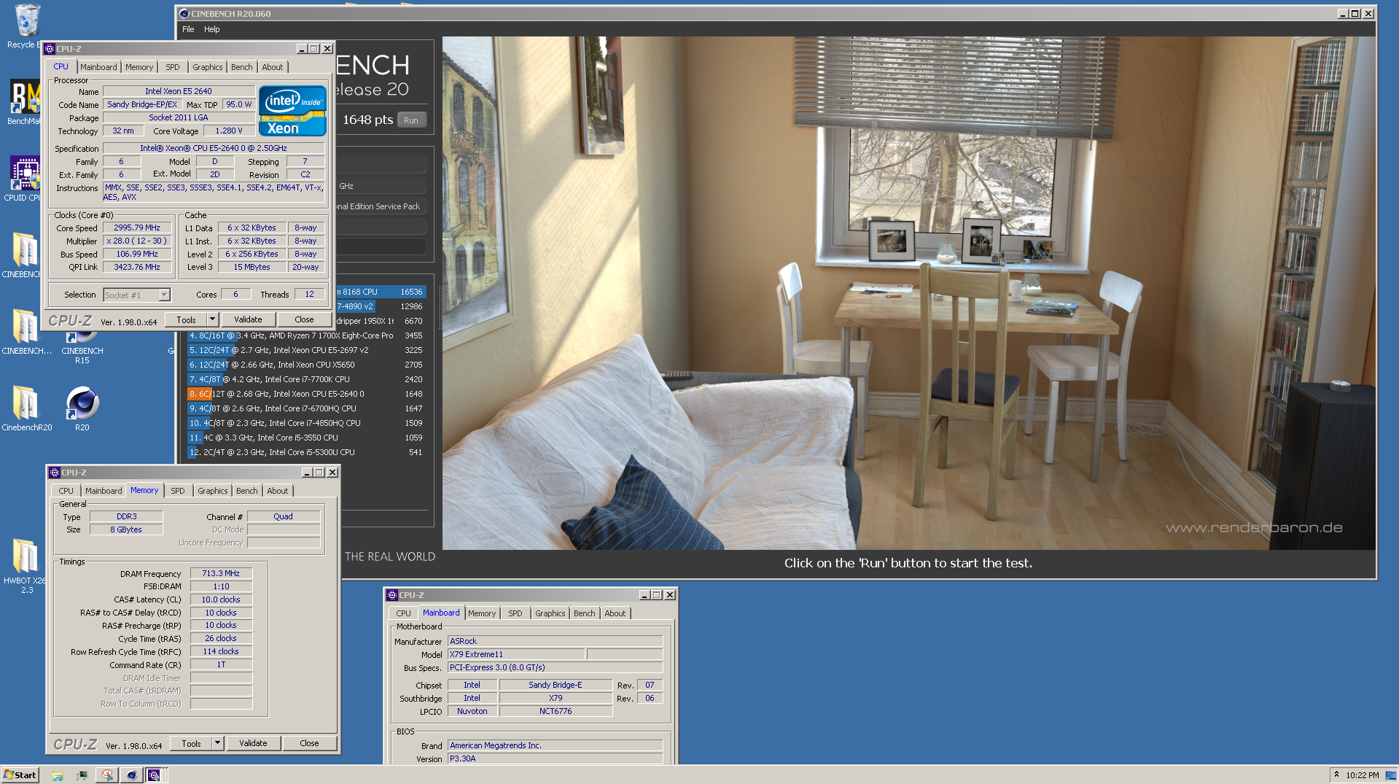Click Run button next to 1648 pts
This screenshot has height=784, width=1399.
pyautogui.click(x=411, y=120)
